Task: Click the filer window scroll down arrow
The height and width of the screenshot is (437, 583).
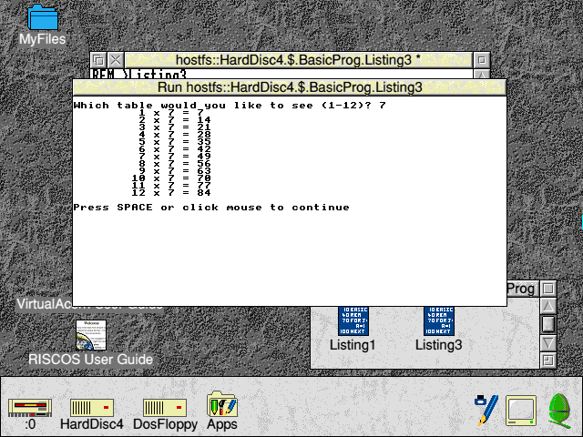Action: pyautogui.click(x=547, y=343)
